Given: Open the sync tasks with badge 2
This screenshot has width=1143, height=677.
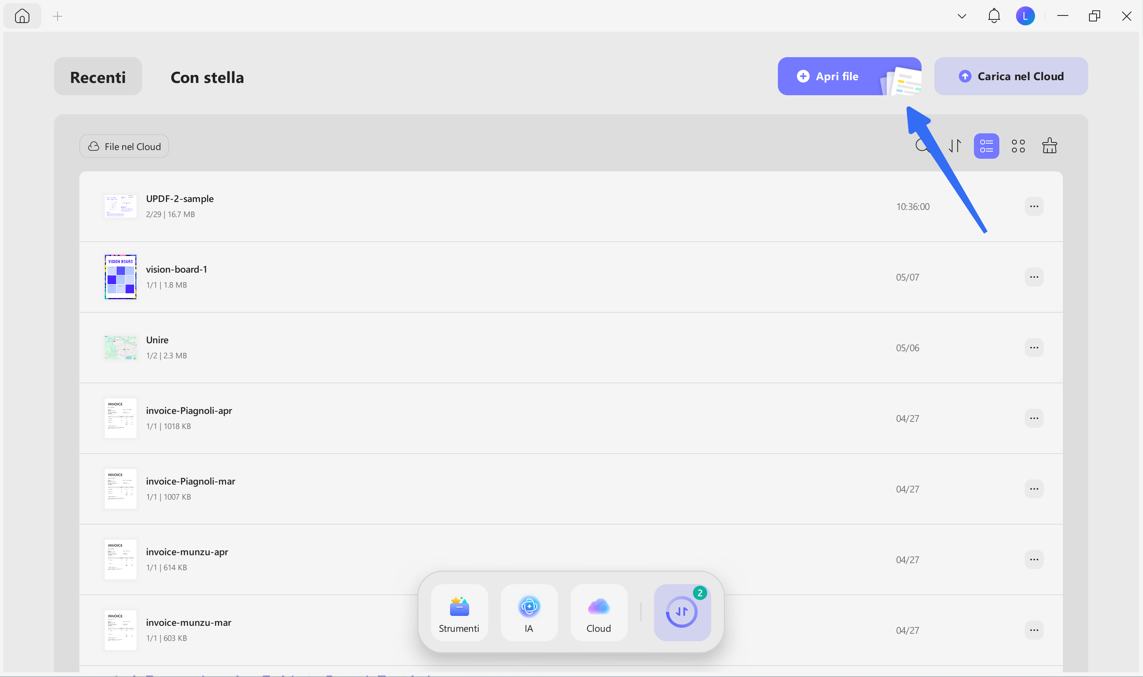Looking at the screenshot, I should pyautogui.click(x=682, y=613).
